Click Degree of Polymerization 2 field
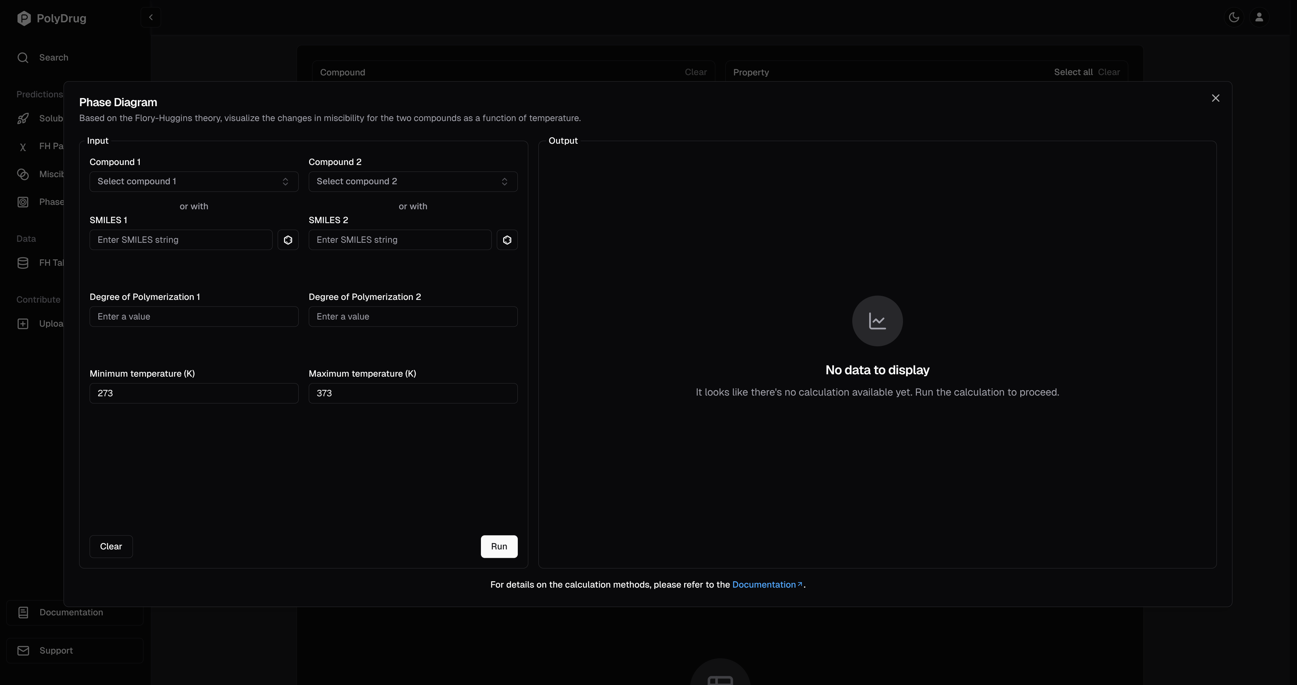 click(x=412, y=316)
